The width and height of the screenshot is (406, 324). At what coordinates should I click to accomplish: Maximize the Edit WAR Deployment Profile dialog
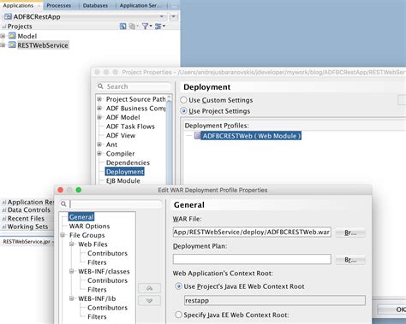click(79, 190)
